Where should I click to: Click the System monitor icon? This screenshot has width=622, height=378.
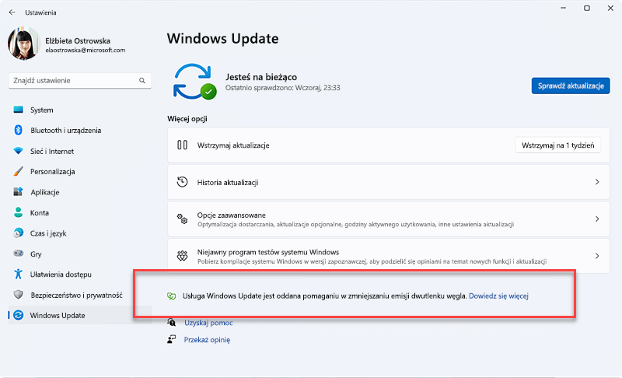point(18,110)
